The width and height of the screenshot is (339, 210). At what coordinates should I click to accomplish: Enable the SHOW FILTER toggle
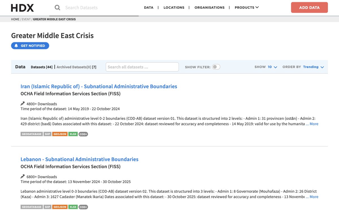(216, 67)
